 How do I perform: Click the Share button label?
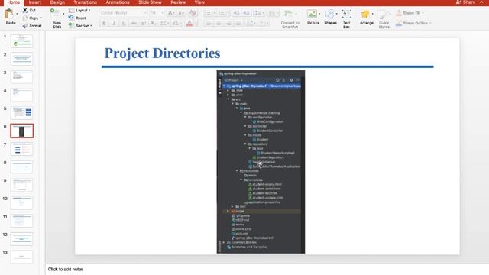pyautogui.click(x=469, y=2)
